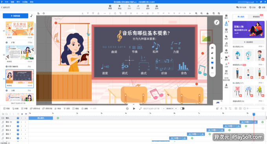Click the blue 新建场景 button

(15, 16)
